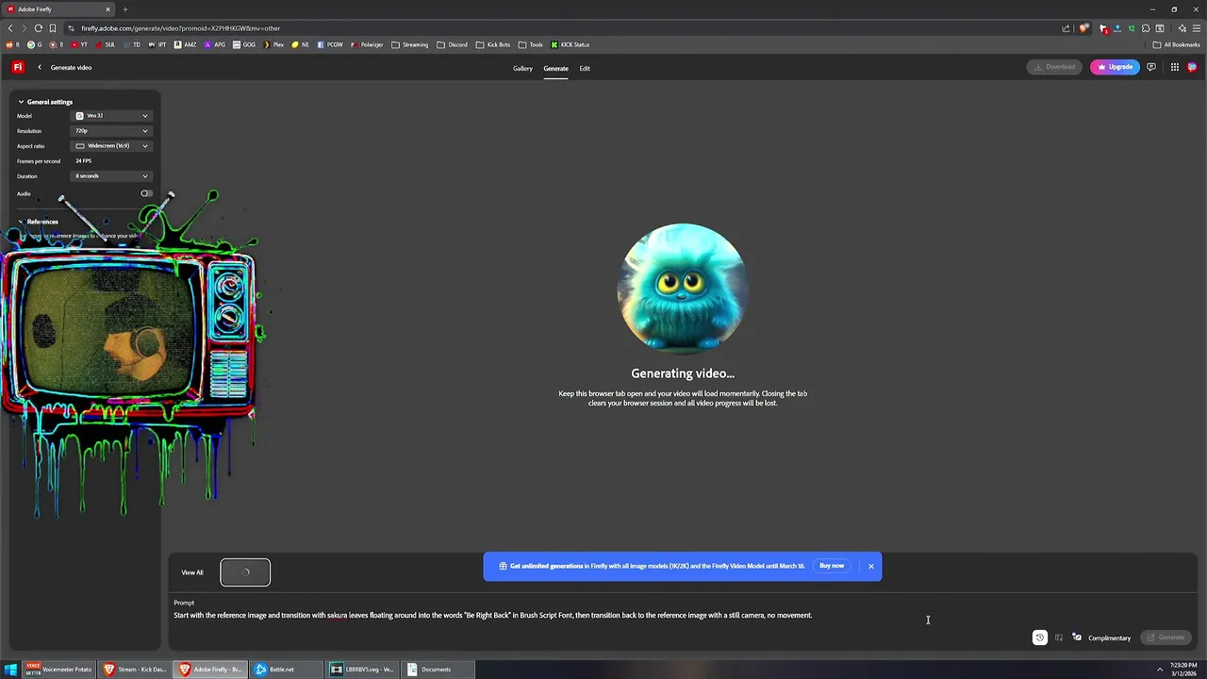This screenshot has height=679, width=1207.
Task: Click the Generate button by the prompt
Action: 1166,638
